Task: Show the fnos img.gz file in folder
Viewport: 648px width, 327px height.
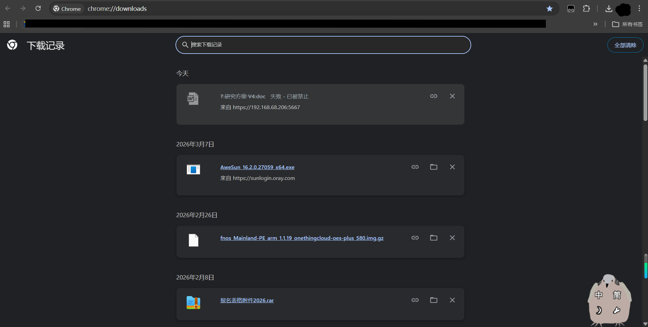Action: tap(434, 238)
